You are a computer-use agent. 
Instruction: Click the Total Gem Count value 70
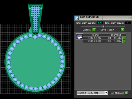pyautogui.click(x=128, y=23)
